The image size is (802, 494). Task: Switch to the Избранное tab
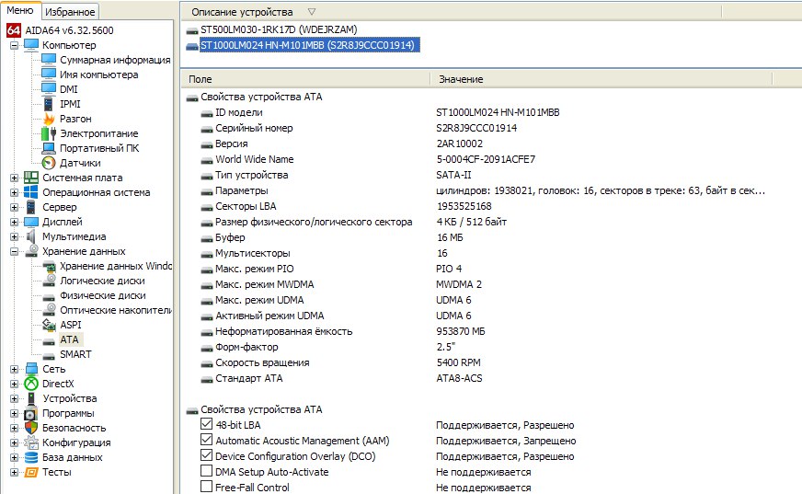(x=70, y=12)
